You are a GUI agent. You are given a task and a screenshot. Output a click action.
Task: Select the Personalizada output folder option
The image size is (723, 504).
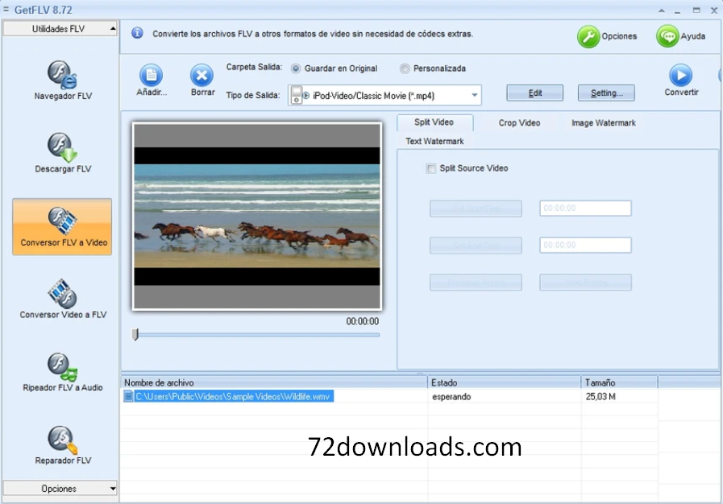[405, 69]
